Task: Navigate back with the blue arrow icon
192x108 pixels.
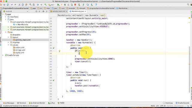Action: click(38, 5)
